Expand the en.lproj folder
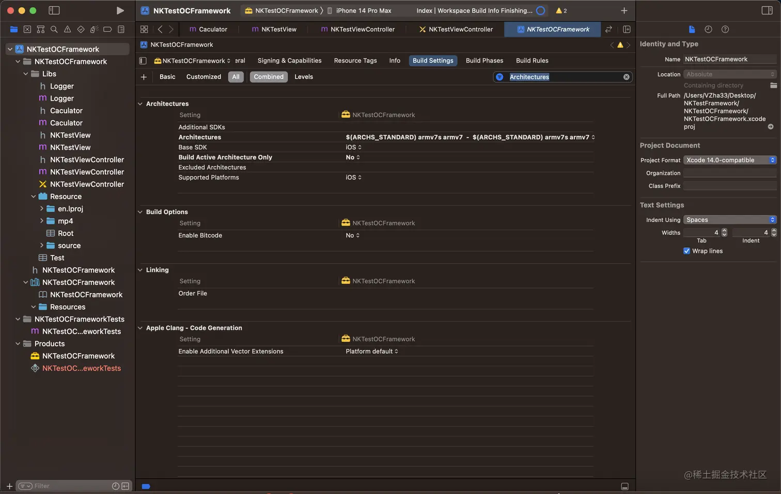This screenshot has height=494, width=781. [42, 209]
